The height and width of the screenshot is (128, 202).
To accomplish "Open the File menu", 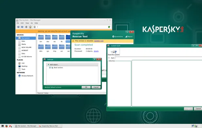I will pos(18,23).
